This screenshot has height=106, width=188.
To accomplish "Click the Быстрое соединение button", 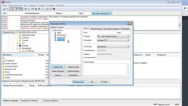I will pos(101,13).
